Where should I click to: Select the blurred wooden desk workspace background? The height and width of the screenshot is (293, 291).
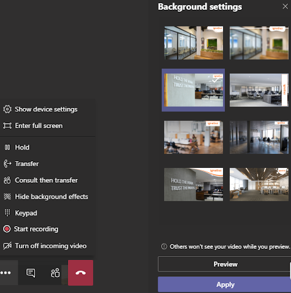tap(194, 137)
